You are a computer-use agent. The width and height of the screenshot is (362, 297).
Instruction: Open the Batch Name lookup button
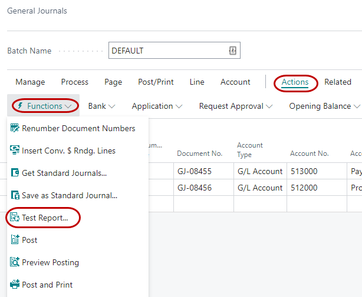click(232, 51)
